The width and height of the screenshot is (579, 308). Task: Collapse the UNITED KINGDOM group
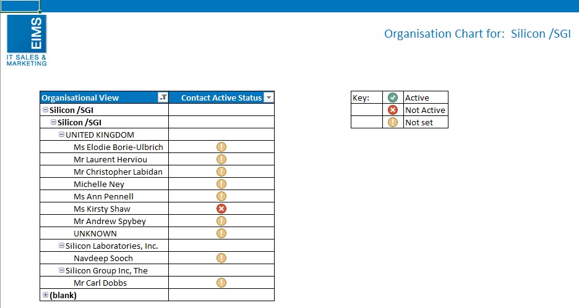(62, 135)
